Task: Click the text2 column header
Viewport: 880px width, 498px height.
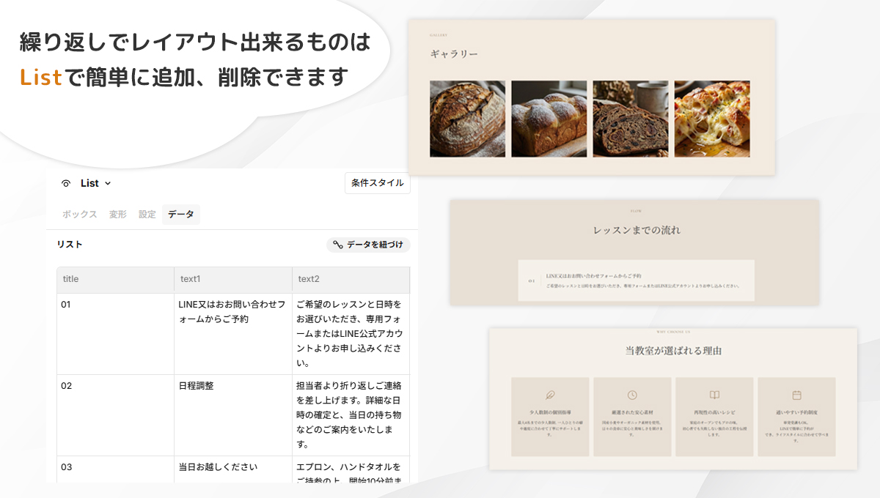Action: click(x=351, y=280)
